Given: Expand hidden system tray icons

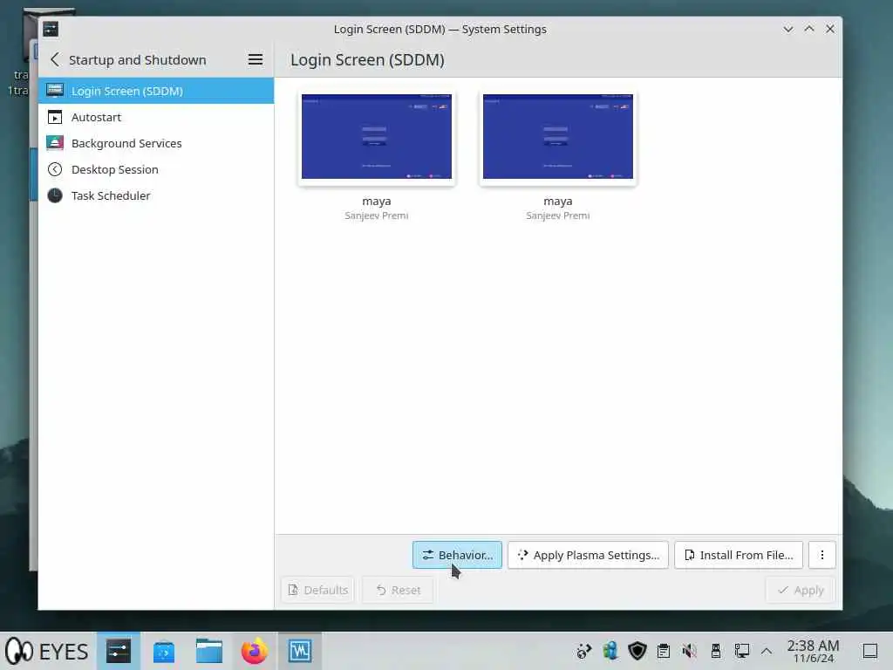Looking at the screenshot, I should [x=767, y=651].
